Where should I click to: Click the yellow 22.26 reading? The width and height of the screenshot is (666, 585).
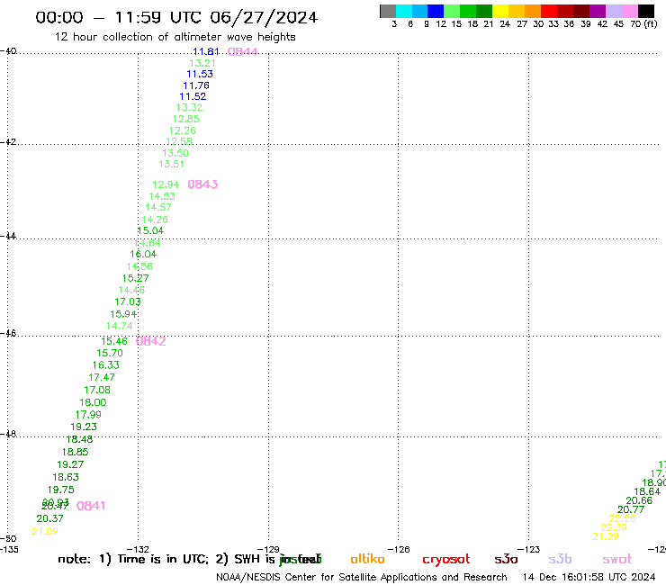tap(622, 518)
